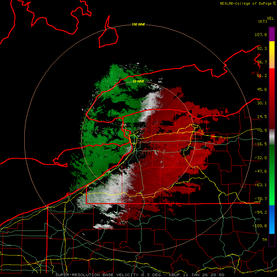Click the 100 NMI range ring label
The height and width of the screenshot is (277, 277).
click(138, 24)
